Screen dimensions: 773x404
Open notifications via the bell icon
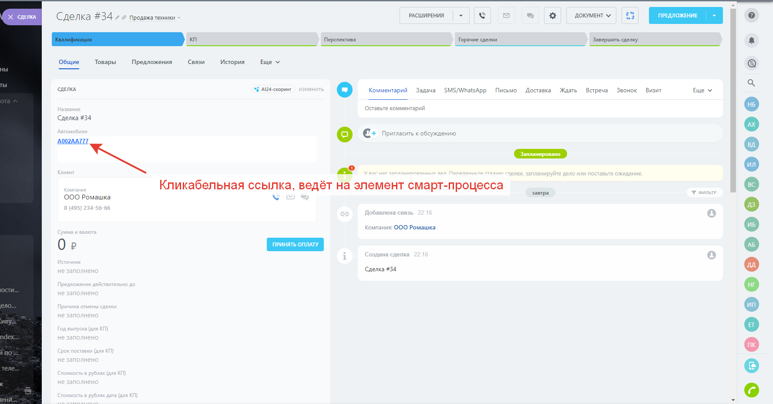tap(751, 40)
